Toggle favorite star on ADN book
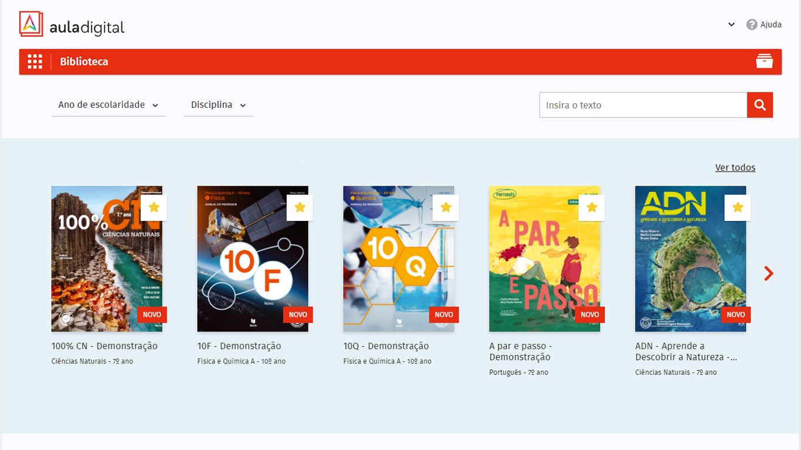The image size is (801, 450). pyautogui.click(x=738, y=207)
